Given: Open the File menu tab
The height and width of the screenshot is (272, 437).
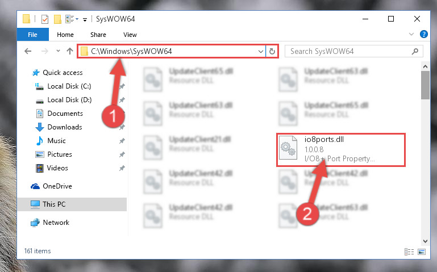Looking at the screenshot, I should 32,35.
